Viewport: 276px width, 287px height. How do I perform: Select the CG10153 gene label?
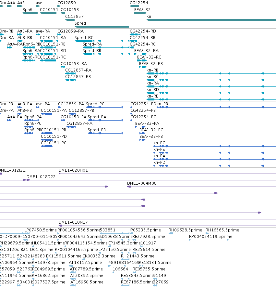click(x=70, y=10)
